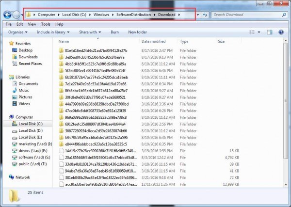Sort by the Date modified column header
Screen dimensions: 291x207
(159, 41)
